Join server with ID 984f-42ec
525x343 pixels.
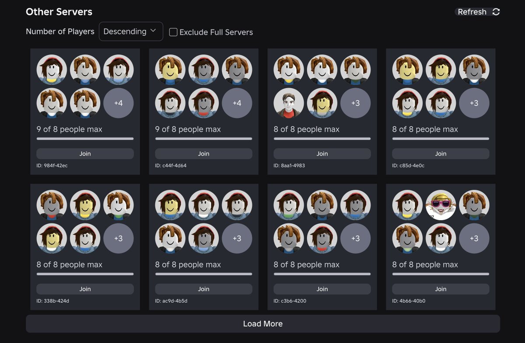pyautogui.click(x=85, y=154)
